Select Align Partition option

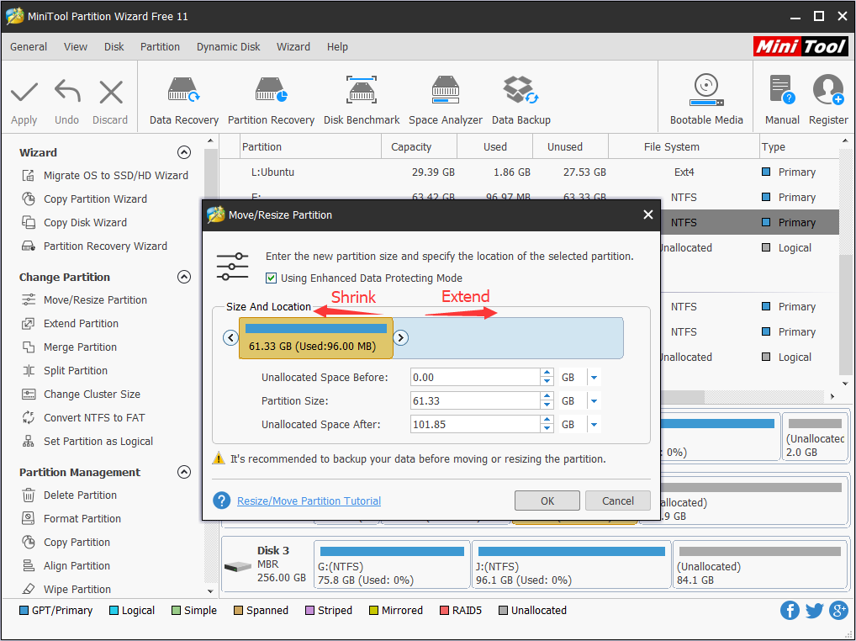coord(77,565)
